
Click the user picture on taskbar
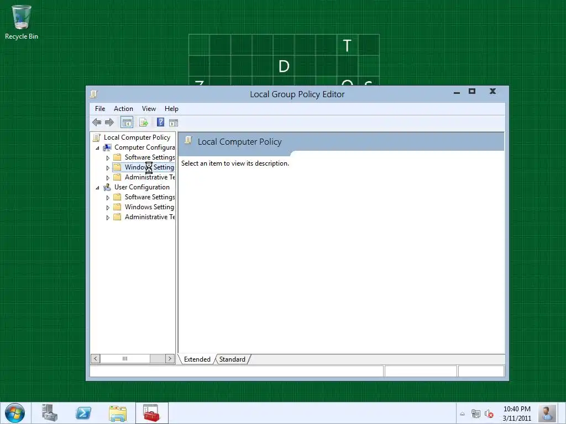click(x=547, y=413)
